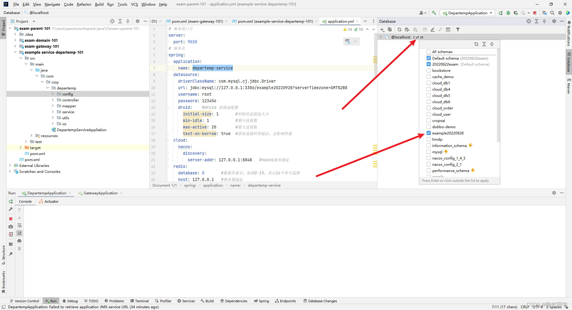Expand the resources folder
572x310 pixels.
point(31,136)
